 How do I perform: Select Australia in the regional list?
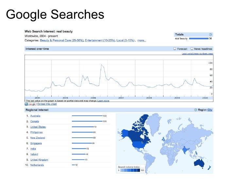pyautogui.click(x=35, y=116)
